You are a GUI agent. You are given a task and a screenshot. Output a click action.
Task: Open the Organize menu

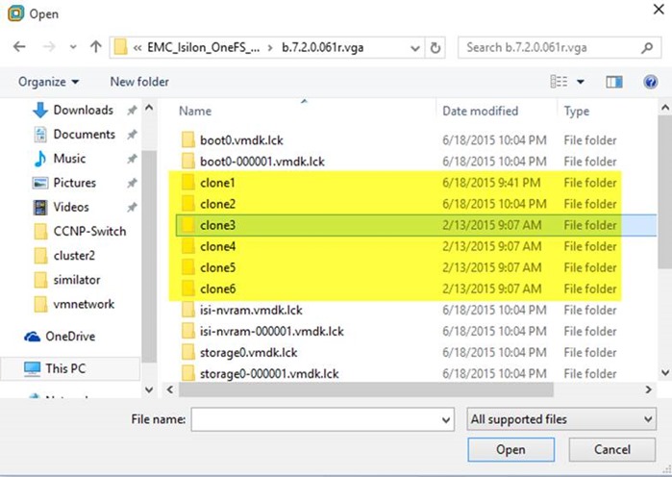(x=48, y=82)
